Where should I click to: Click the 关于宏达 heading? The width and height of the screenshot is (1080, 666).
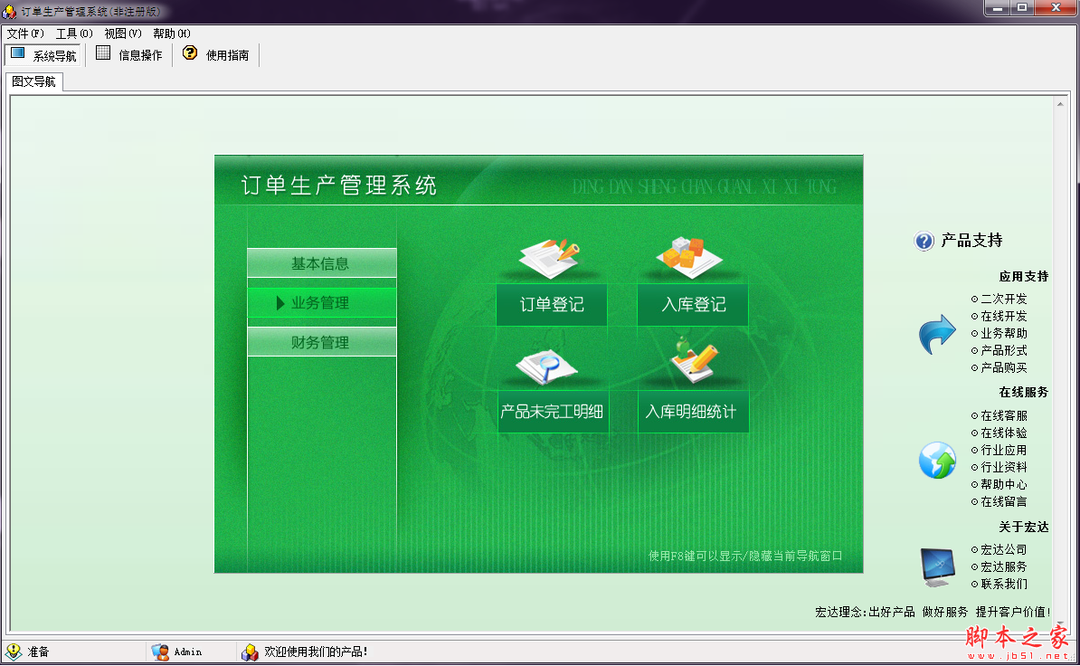[1024, 527]
